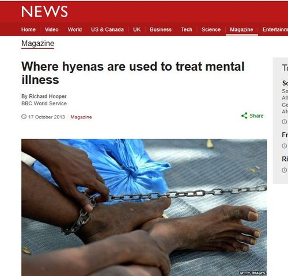The width and height of the screenshot is (288, 276).
Task: Open the Tech section
Action: point(187,29)
